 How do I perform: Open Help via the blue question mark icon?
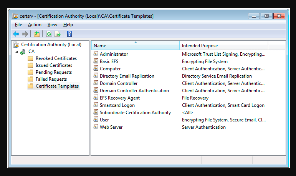point(69,34)
